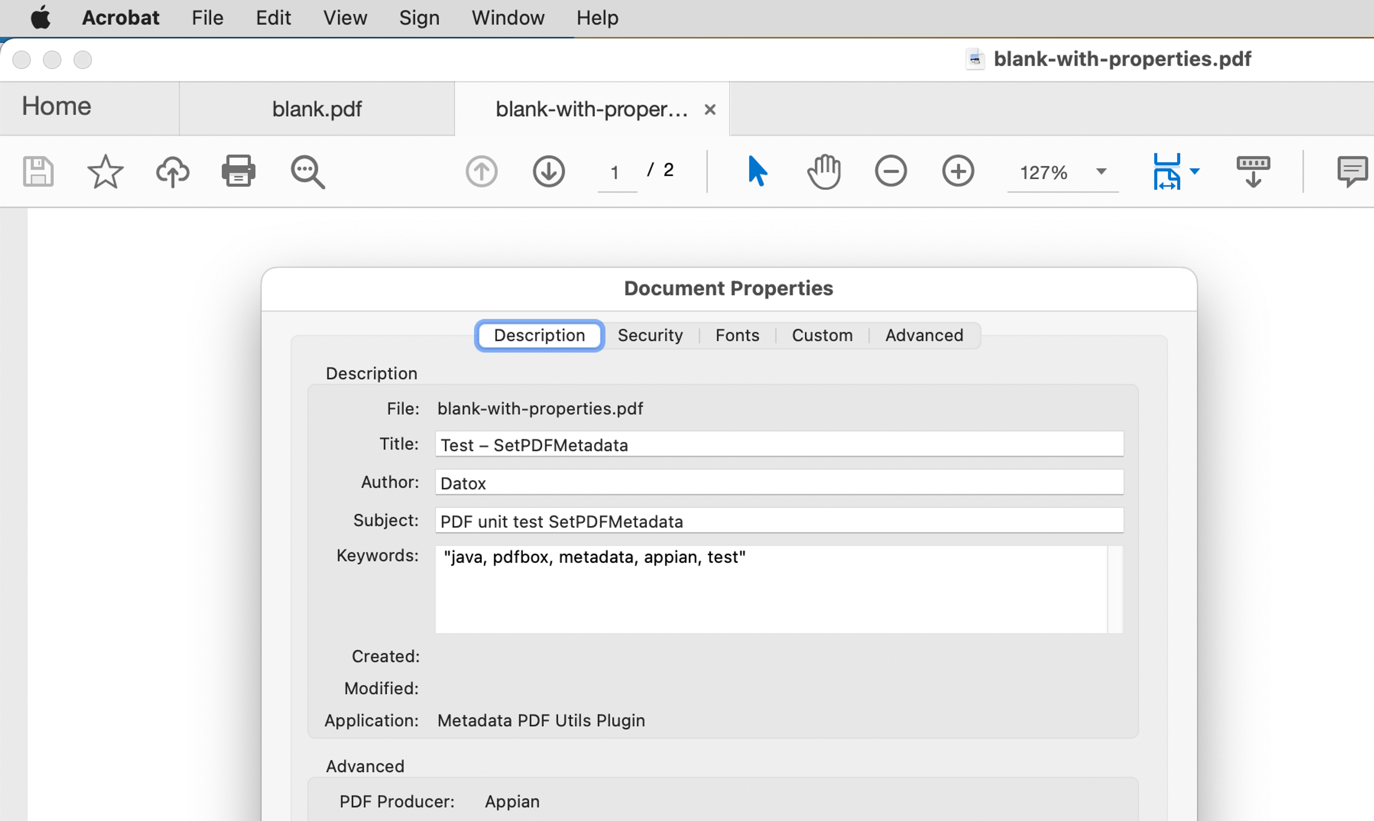Open the Help menu
The width and height of the screenshot is (1374, 821).
(598, 18)
